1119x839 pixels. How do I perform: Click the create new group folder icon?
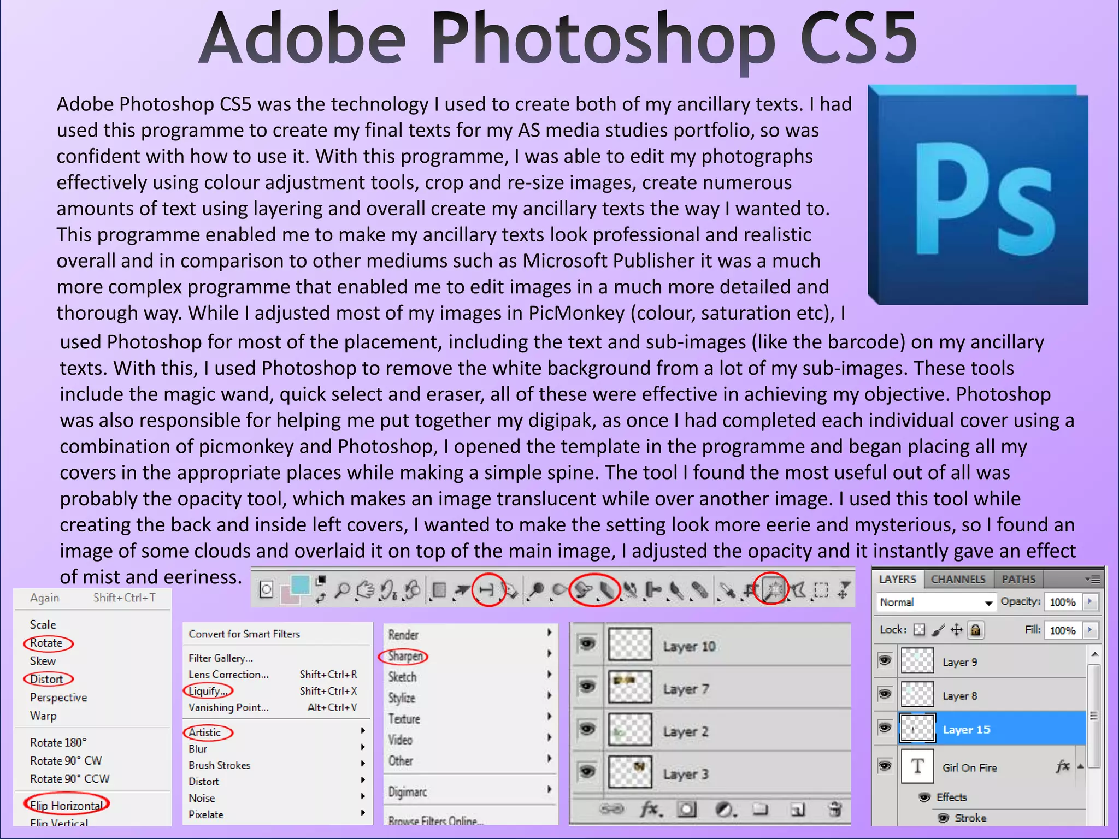(760, 810)
